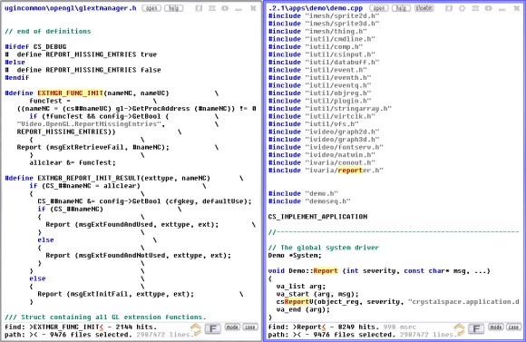This screenshot has height=342, width=526.
Task: Click stacked-lines icon in demo.cpp title bar
Action: (x=475, y=8)
